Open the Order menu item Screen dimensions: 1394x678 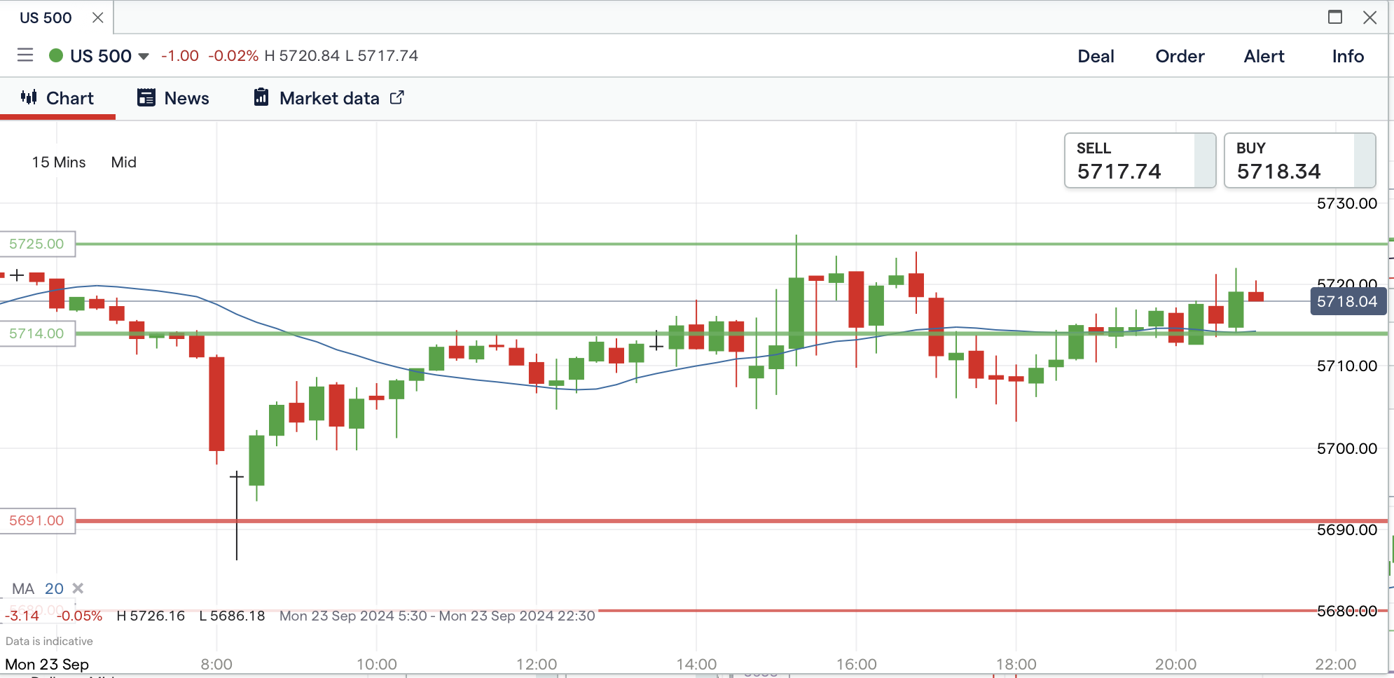pos(1180,56)
